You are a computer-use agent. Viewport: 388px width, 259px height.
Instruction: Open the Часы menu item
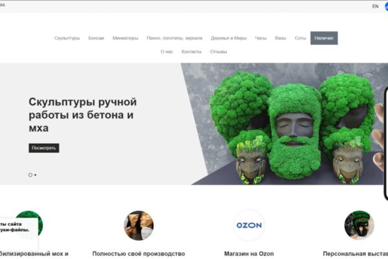pos(261,38)
